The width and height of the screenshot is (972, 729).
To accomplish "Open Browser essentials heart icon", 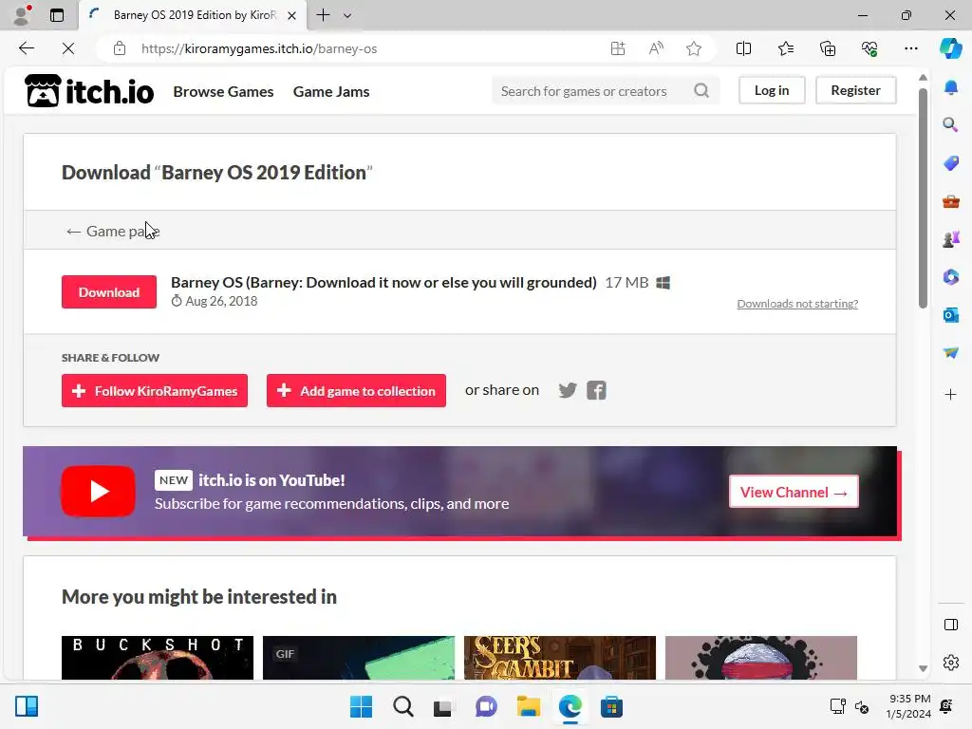I will coord(869,48).
